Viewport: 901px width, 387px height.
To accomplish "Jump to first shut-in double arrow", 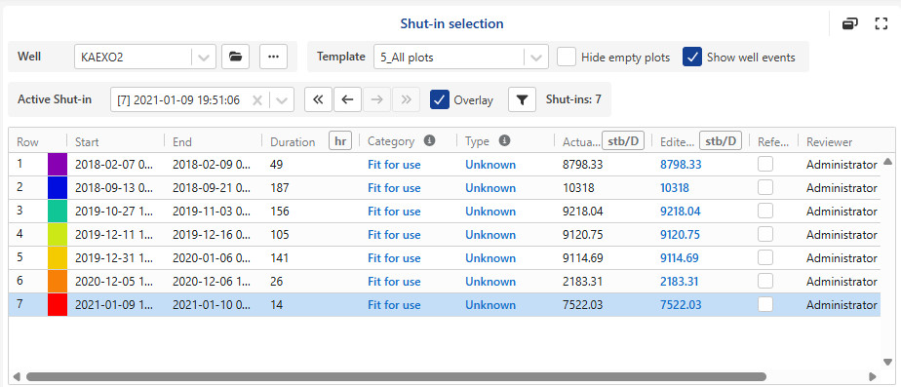I will coord(318,99).
